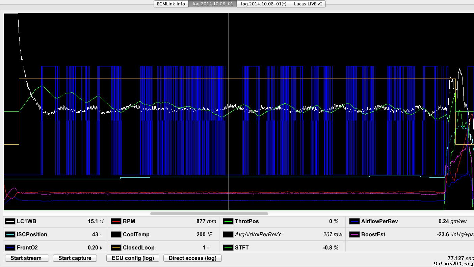Screen dimensions: 474x267
Task: Click the STFT value "-0.8 %"
Action: tap(331, 248)
